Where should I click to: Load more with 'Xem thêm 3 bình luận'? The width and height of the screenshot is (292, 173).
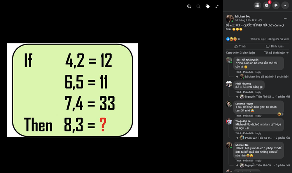(x=240, y=52)
